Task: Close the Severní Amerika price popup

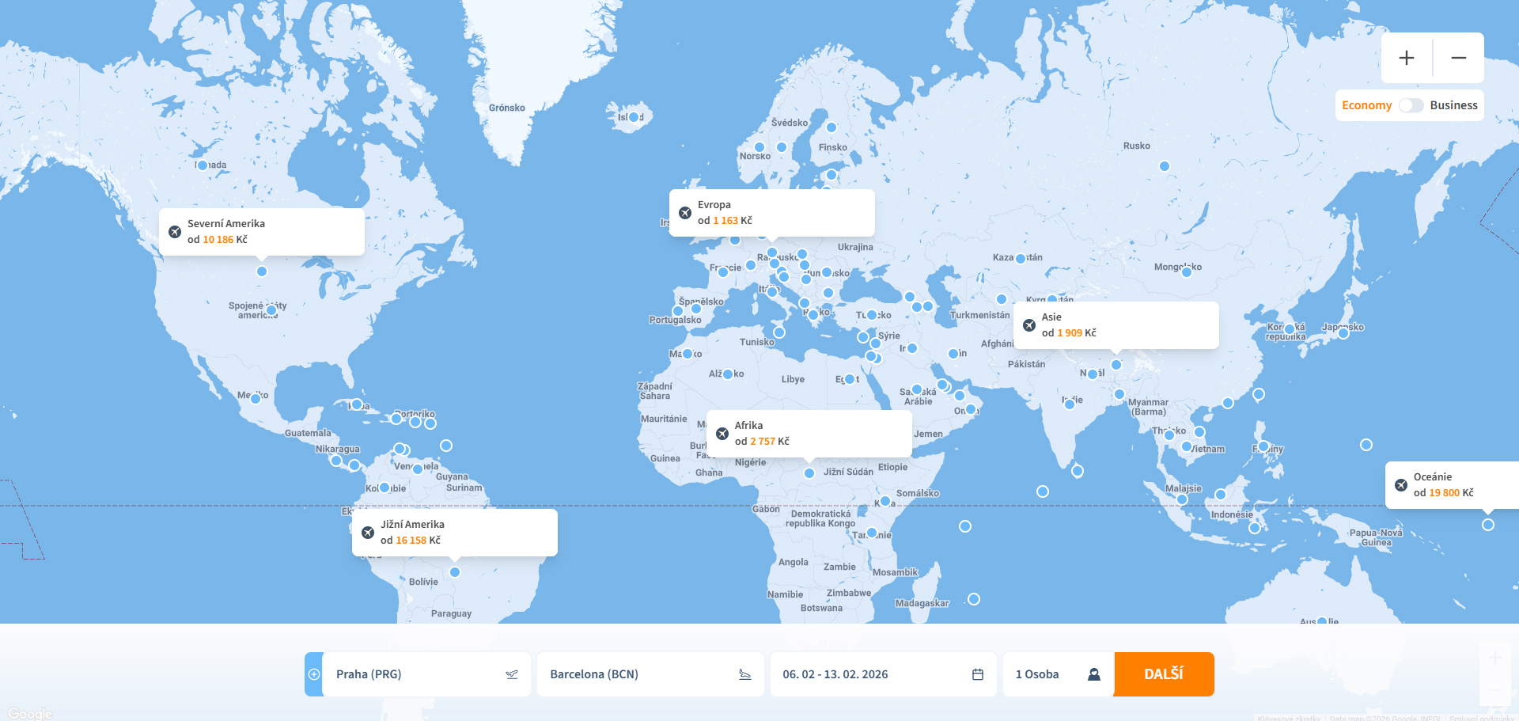Action: pos(175,232)
